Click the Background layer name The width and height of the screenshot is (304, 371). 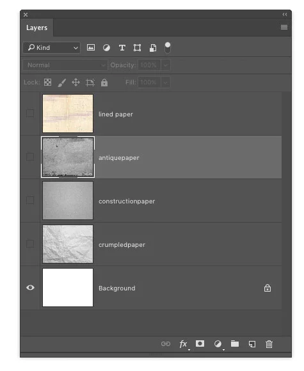point(117,288)
